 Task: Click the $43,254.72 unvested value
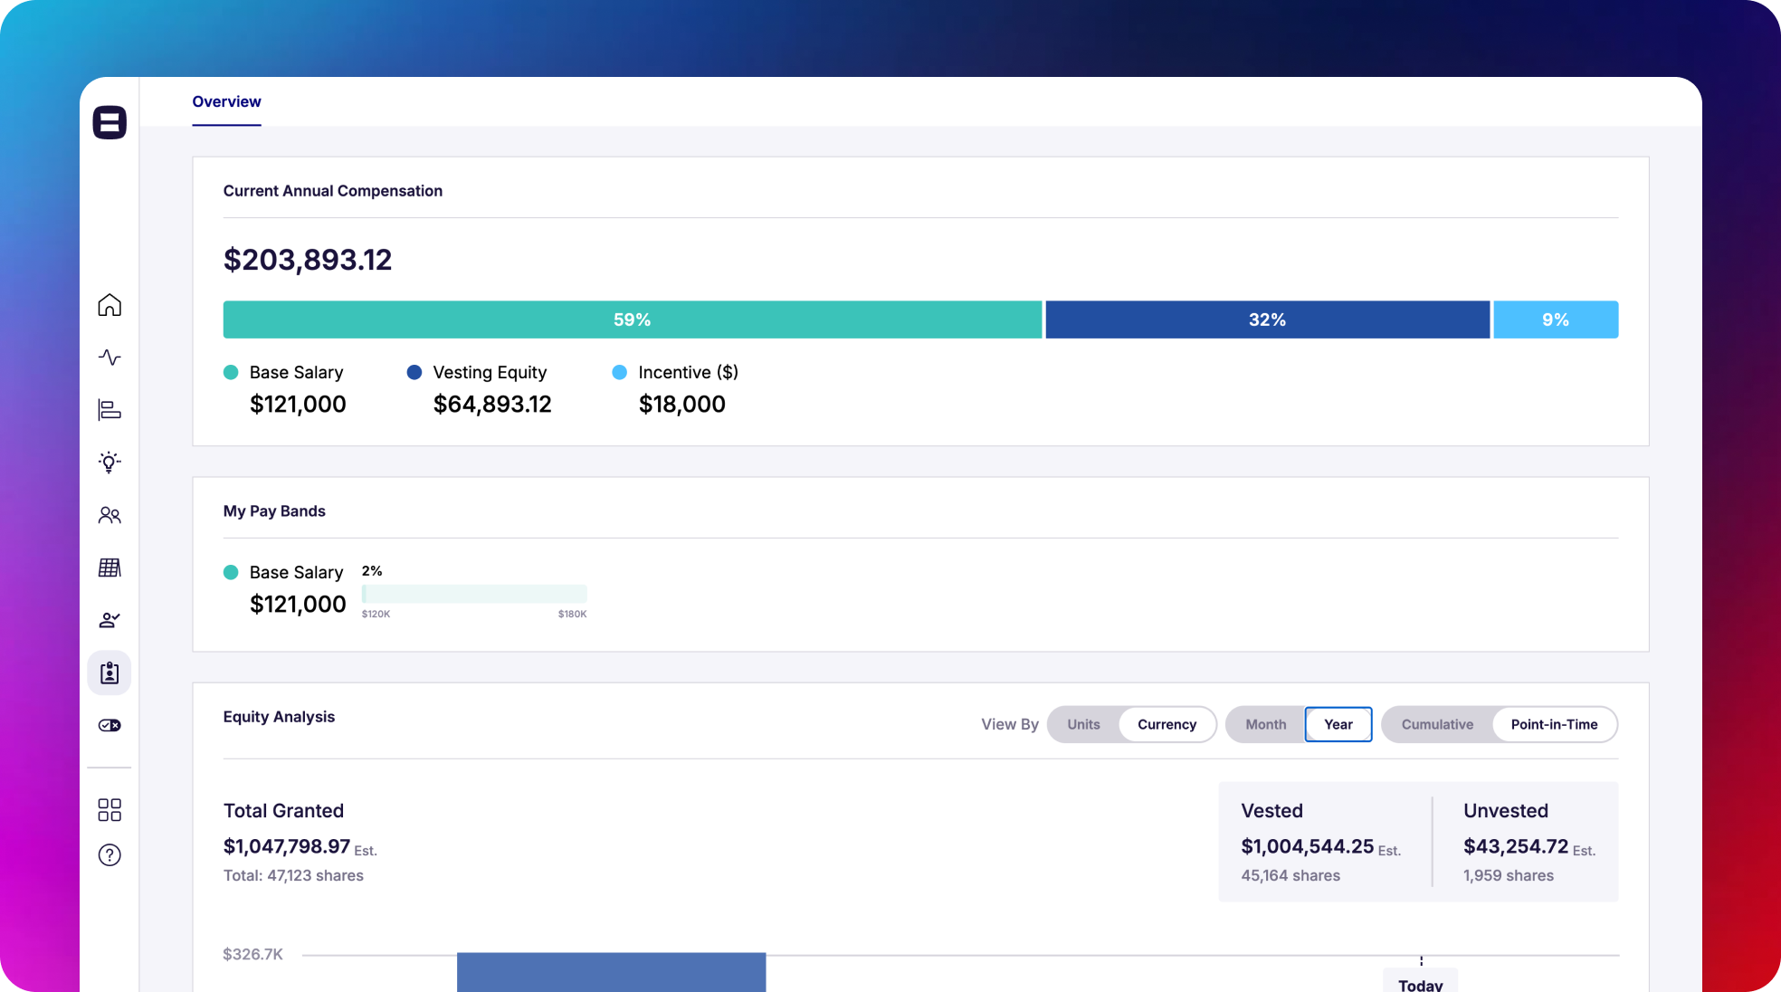1516,846
